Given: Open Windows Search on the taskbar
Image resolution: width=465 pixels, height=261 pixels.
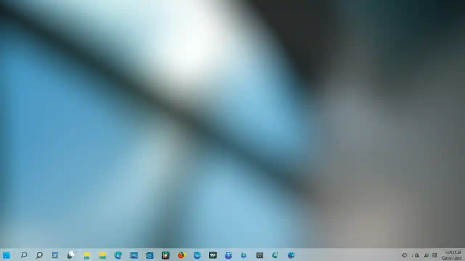Looking at the screenshot, I should (x=24, y=255).
